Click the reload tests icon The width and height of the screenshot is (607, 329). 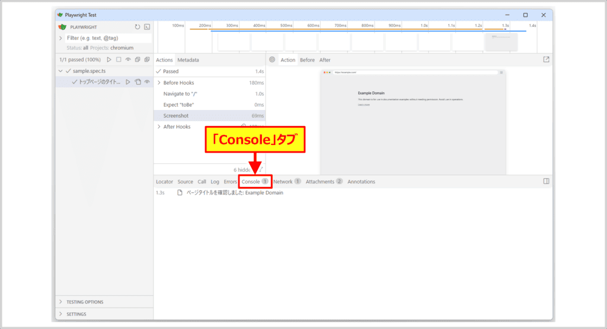pos(138,27)
